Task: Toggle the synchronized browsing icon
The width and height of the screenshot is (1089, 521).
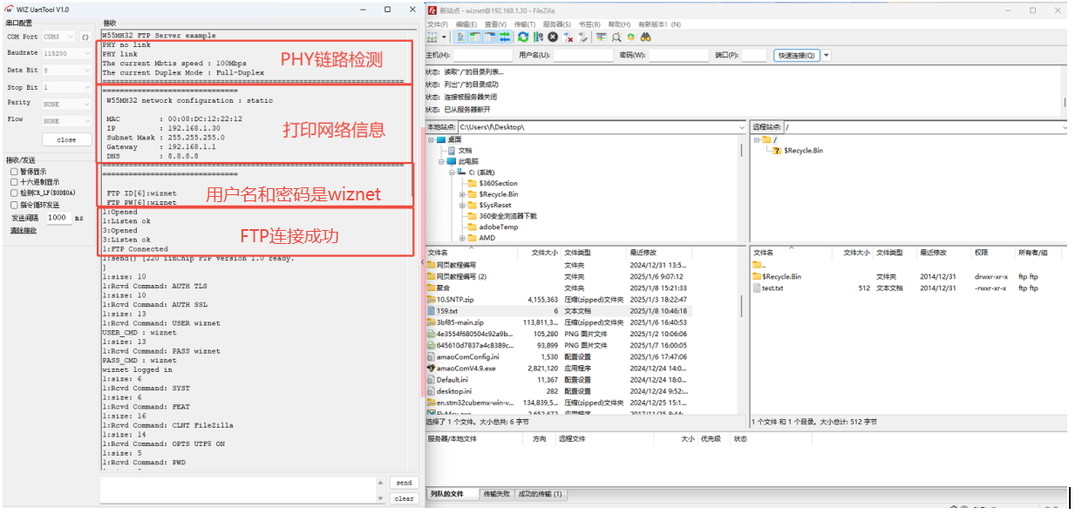Action: (x=631, y=37)
